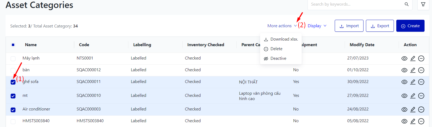The width and height of the screenshot is (432, 127).
Task: Click the Export button
Action: [379, 26]
